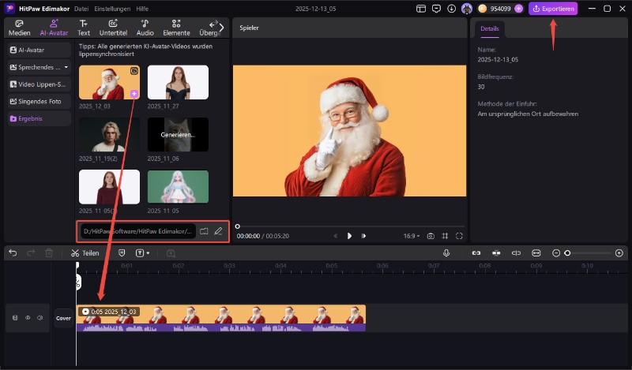The width and height of the screenshot is (632, 370).
Task: Expand more tabs with the right chevron
Action: [221, 28]
